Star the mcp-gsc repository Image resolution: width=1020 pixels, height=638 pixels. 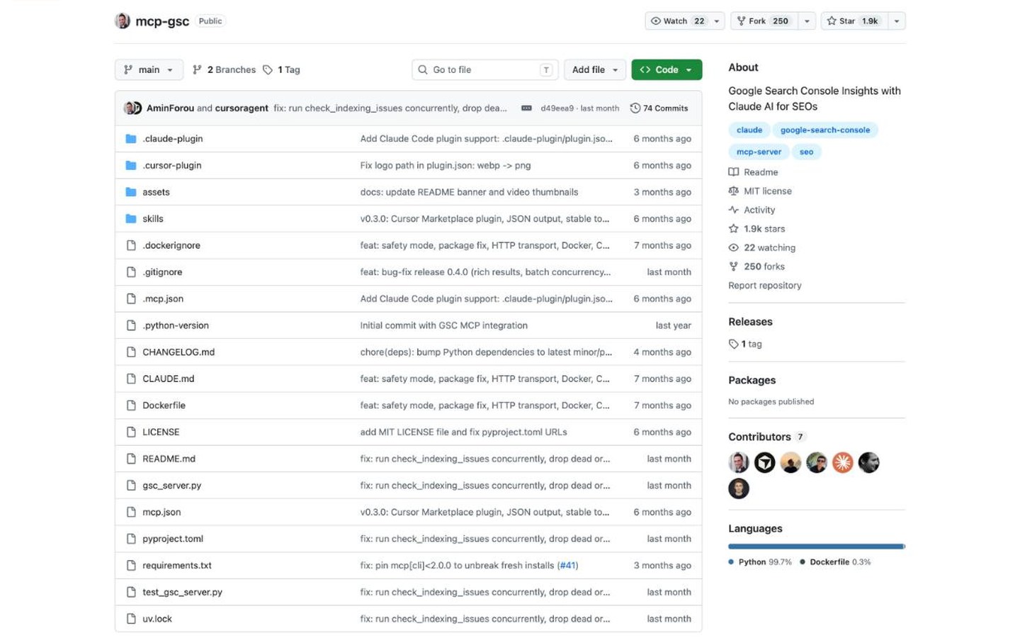(854, 21)
